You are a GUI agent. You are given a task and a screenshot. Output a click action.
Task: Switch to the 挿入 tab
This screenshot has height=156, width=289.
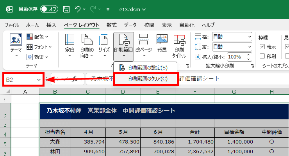click(52, 25)
